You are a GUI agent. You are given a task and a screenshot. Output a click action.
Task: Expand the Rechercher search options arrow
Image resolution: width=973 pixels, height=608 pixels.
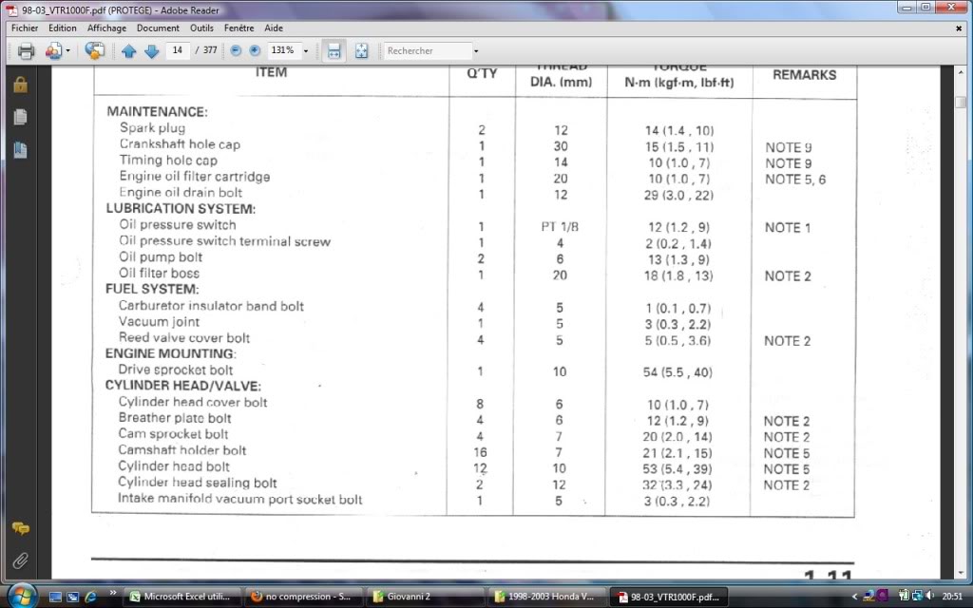(476, 51)
